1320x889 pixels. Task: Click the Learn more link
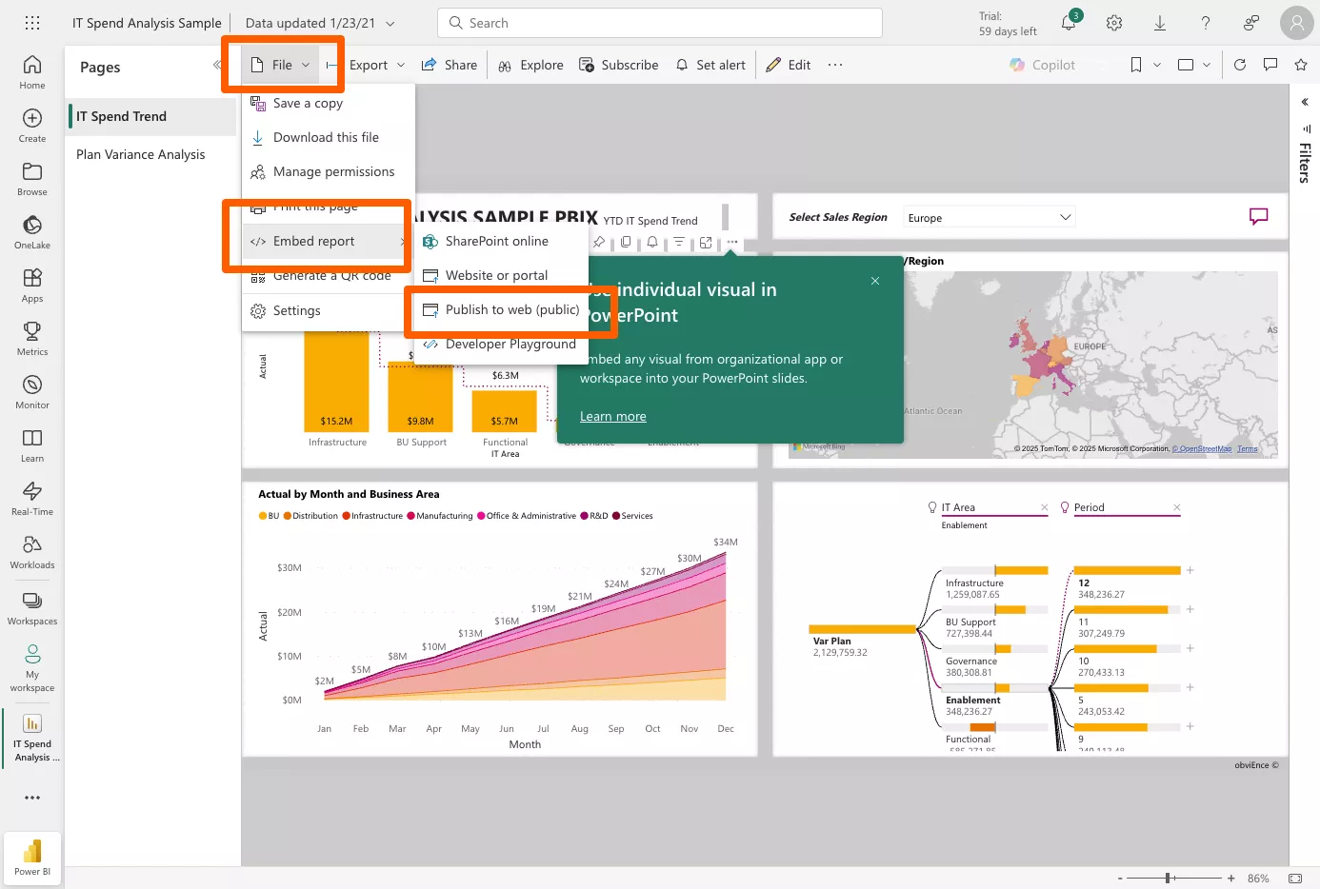coord(612,416)
